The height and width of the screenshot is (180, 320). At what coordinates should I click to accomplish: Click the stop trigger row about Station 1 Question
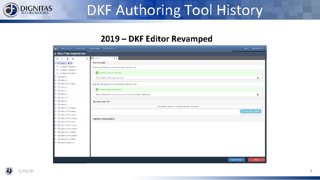[178, 94]
